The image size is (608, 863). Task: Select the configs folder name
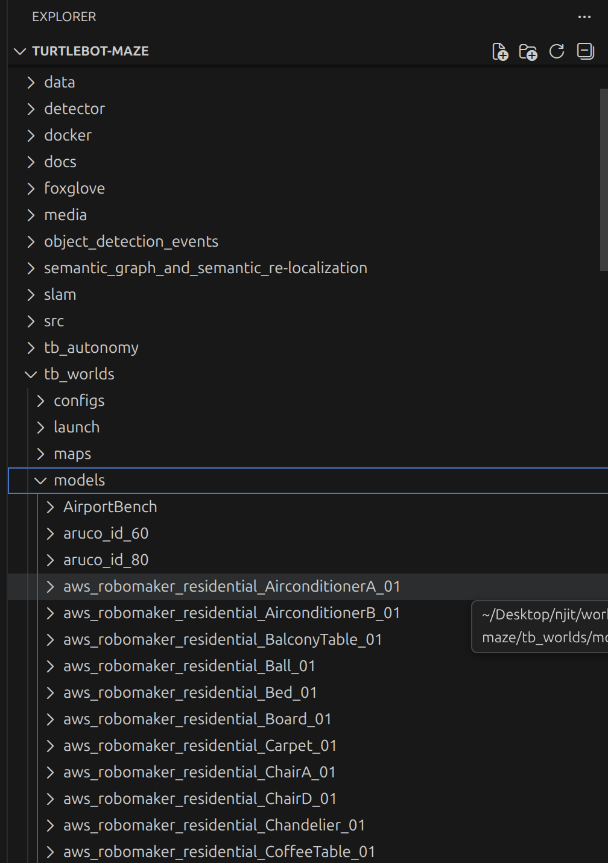coord(79,401)
